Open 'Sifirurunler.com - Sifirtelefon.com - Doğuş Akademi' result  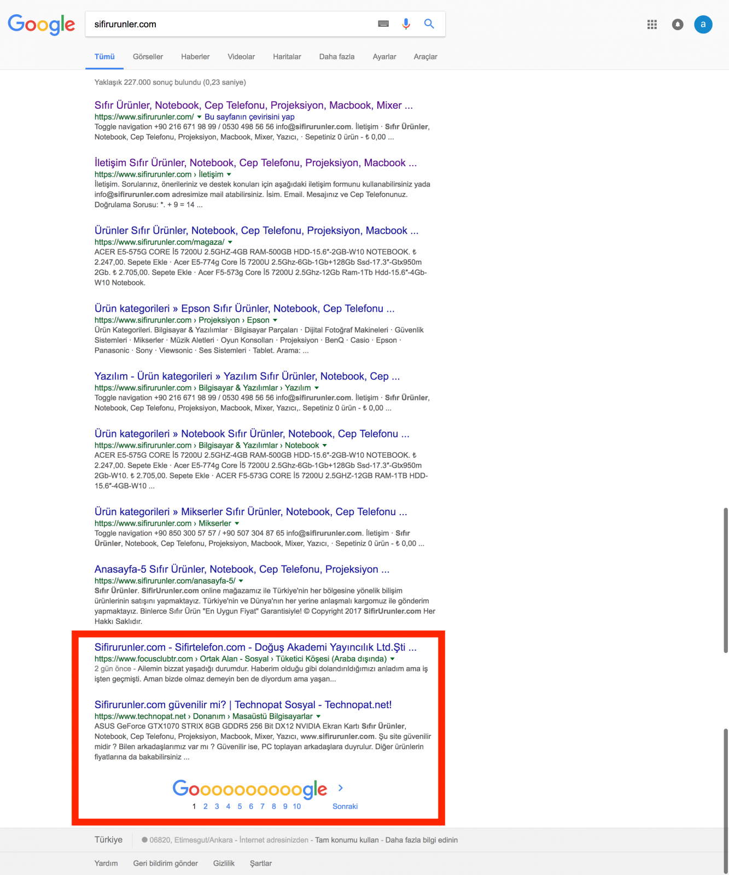coord(255,648)
